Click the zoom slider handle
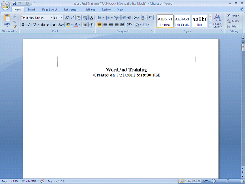 (228, 181)
